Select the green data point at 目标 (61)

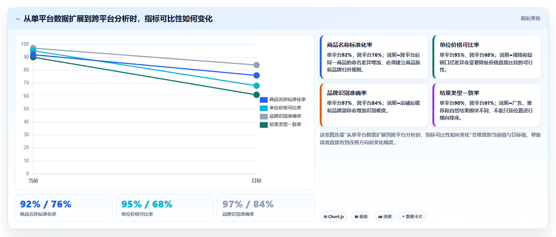[257, 95]
